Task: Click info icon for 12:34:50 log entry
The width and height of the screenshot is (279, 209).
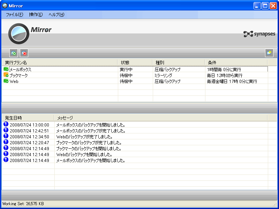Action: pyautogui.click(x=6, y=136)
